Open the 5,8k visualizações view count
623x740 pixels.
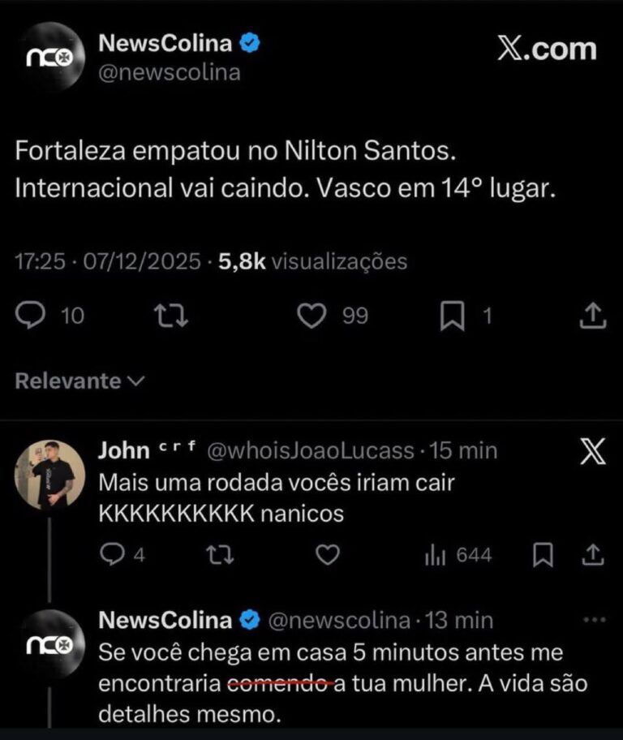click(313, 261)
